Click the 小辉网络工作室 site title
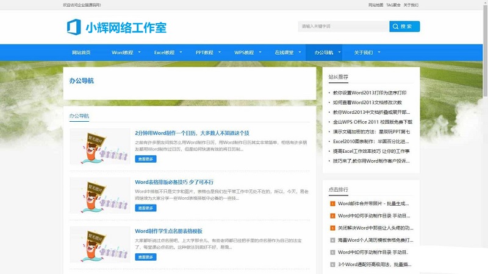This screenshot has width=488, height=274. [126, 27]
